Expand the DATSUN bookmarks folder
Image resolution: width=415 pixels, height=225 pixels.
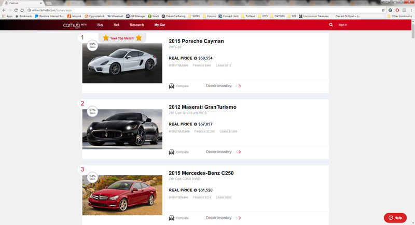[278, 16]
